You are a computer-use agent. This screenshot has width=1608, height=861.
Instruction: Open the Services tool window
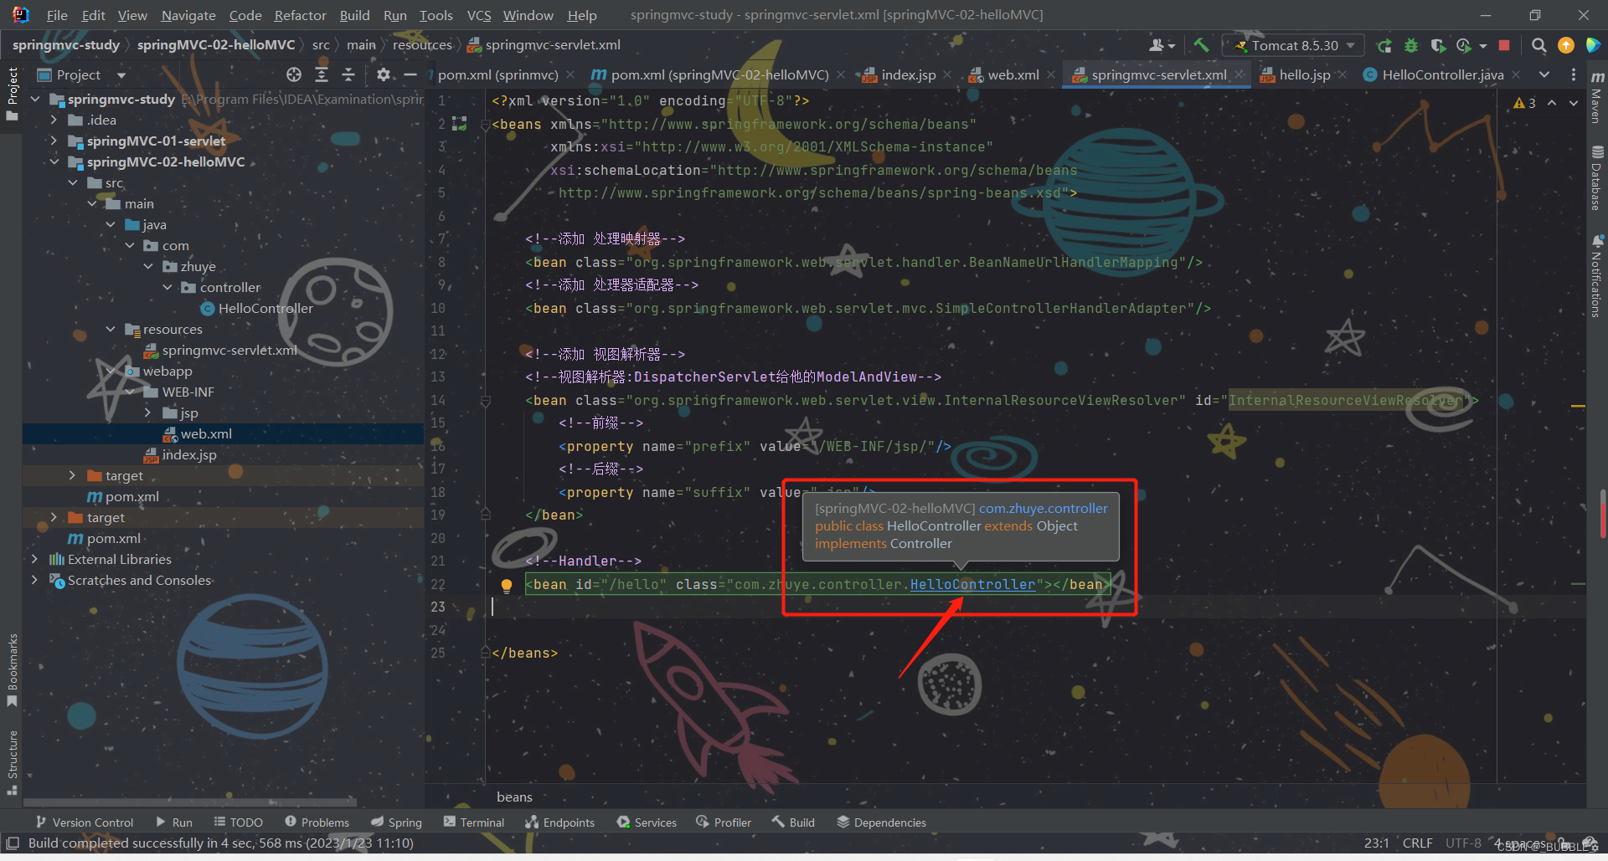pyautogui.click(x=647, y=823)
